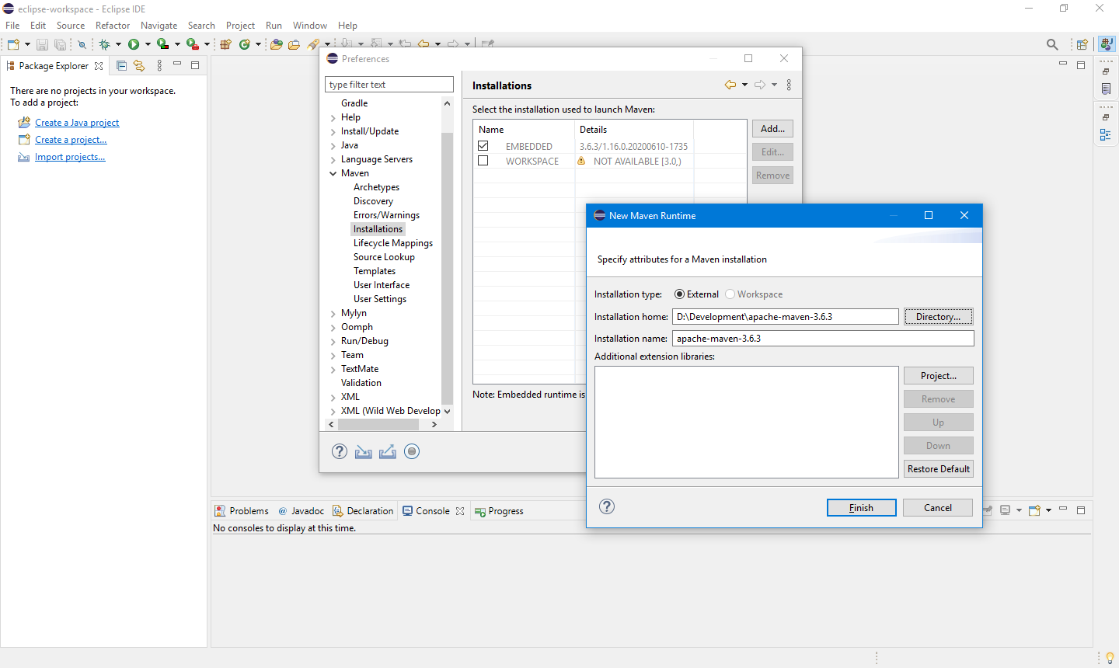Click the green Run button icon
The height and width of the screenshot is (668, 1119).
134,44
